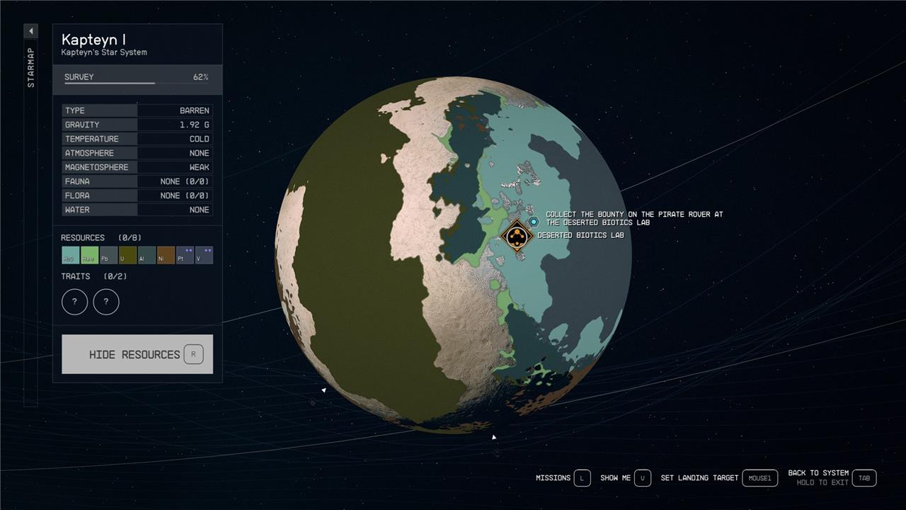Click the Deserted Biotics Lab landing marker
This screenshot has width=906, height=510.
(x=517, y=236)
